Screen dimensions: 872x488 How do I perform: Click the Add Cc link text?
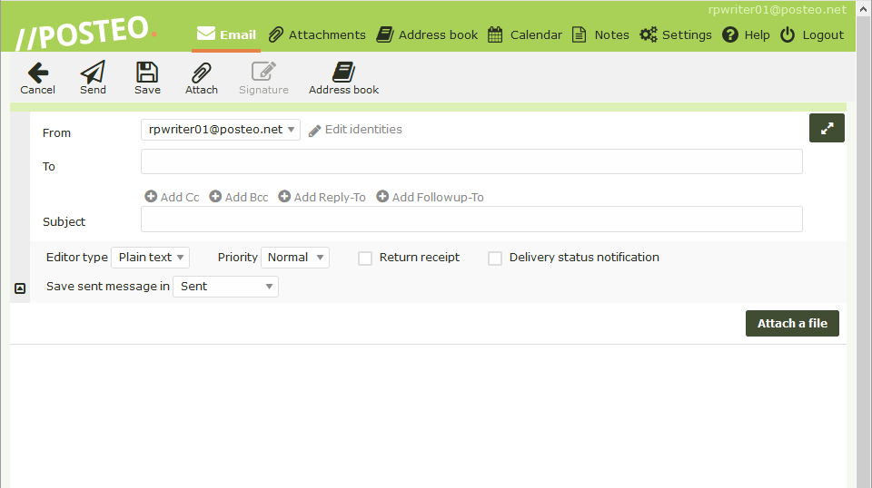(180, 197)
